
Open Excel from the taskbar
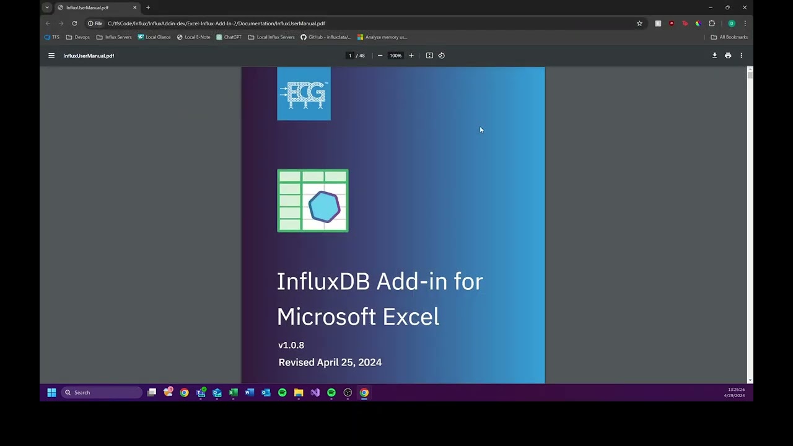pos(233,393)
